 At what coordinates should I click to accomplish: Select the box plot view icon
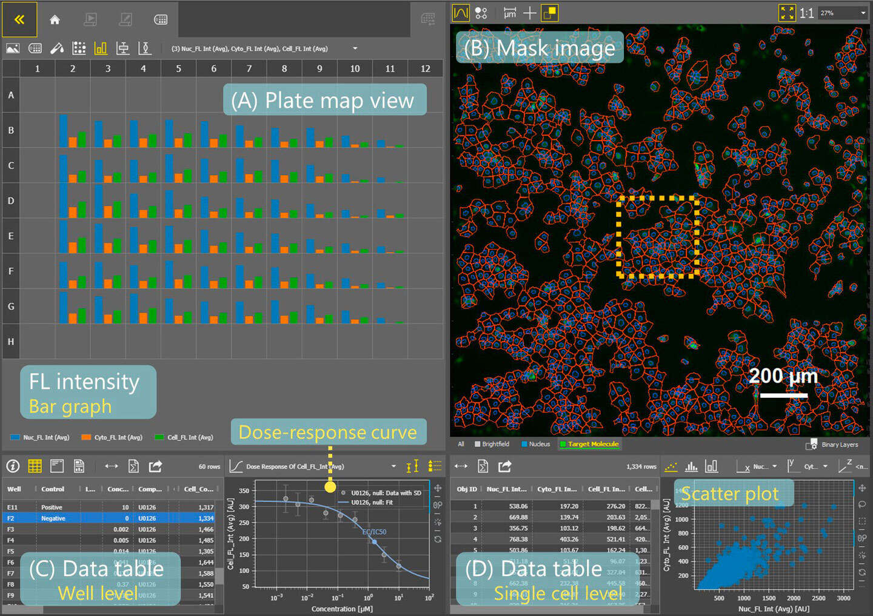pyautogui.click(x=122, y=48)
